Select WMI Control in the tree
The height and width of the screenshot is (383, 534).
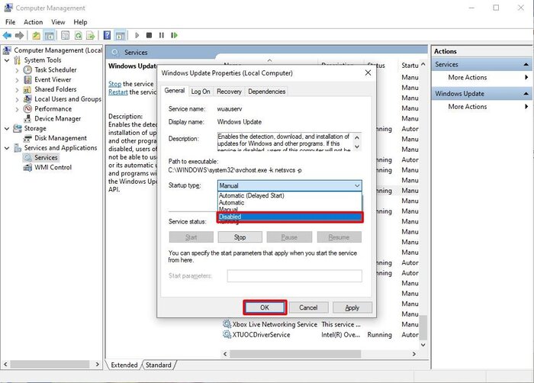53,167
